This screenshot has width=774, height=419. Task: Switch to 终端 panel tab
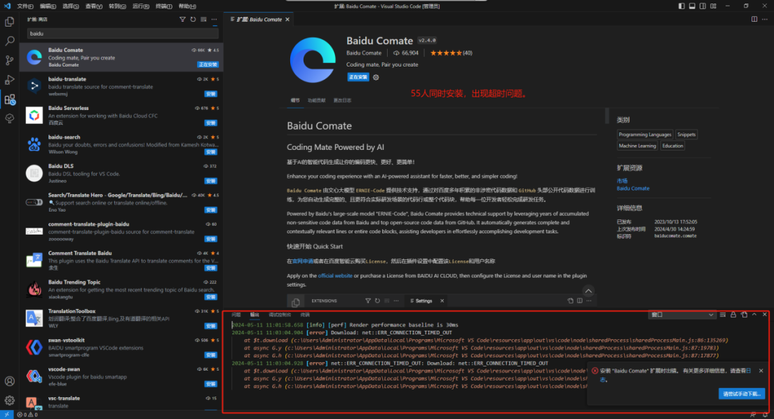[x=305, y=315]
